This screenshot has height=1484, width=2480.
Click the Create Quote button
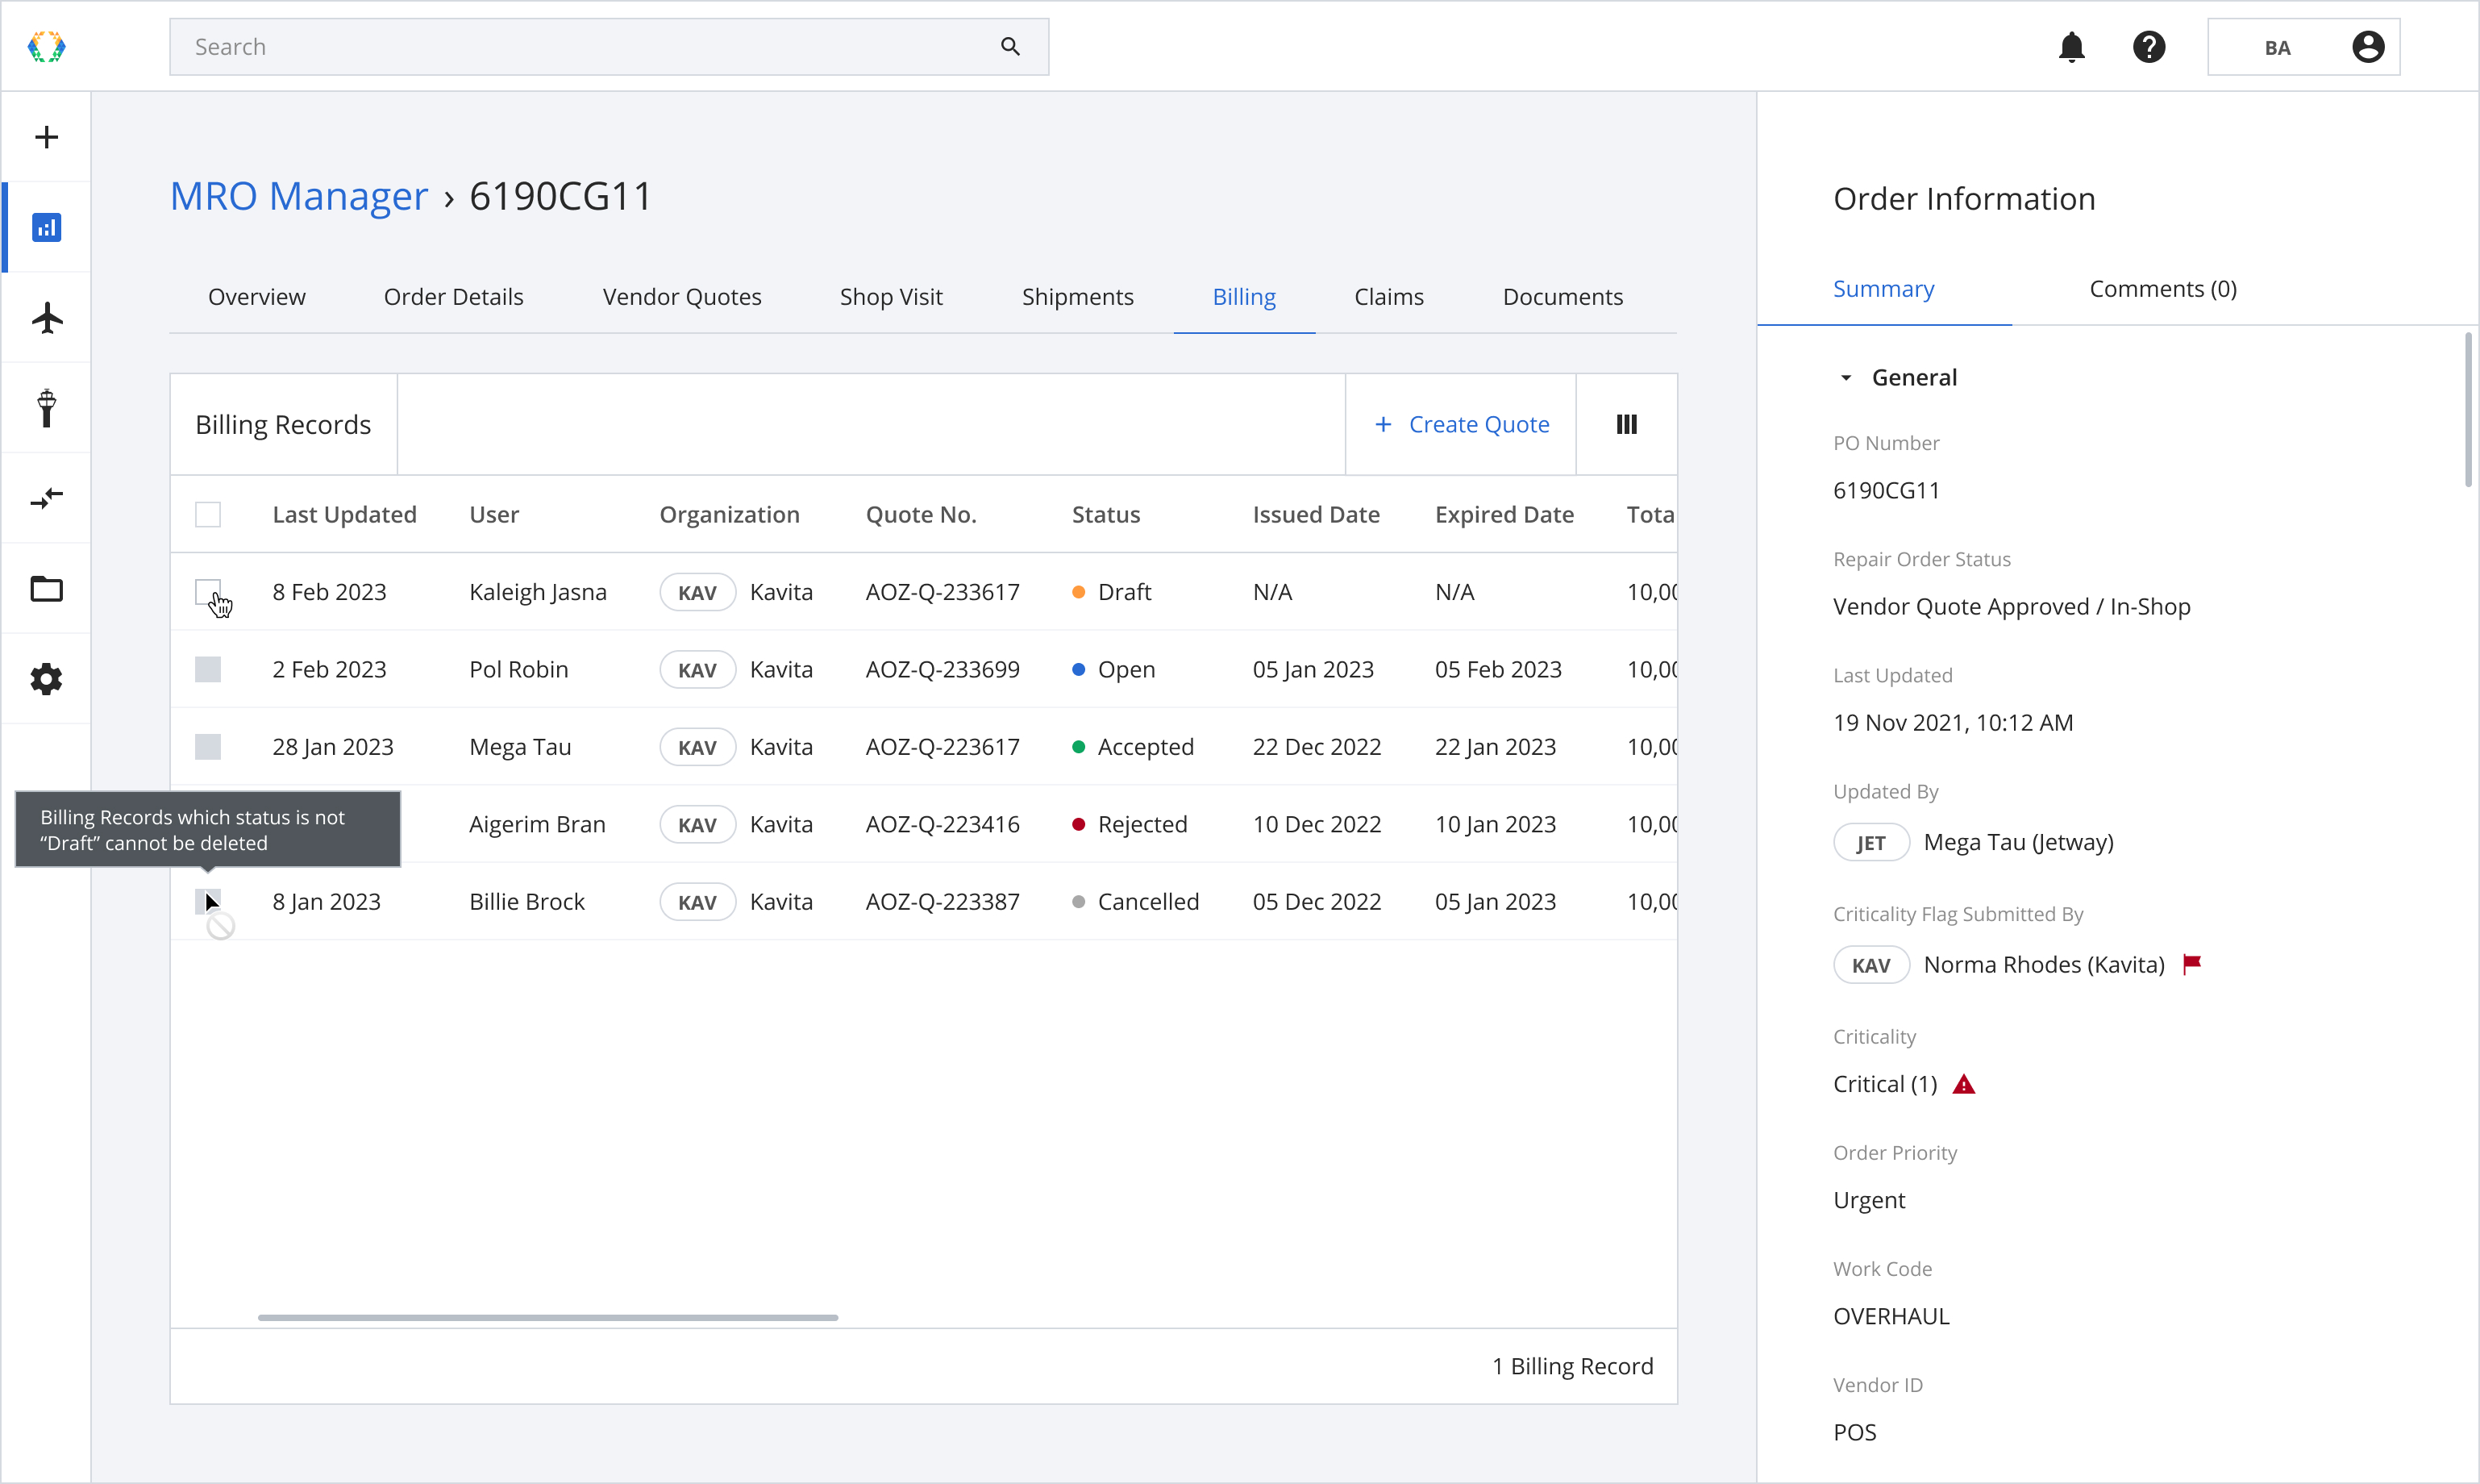click(1462, 424)
